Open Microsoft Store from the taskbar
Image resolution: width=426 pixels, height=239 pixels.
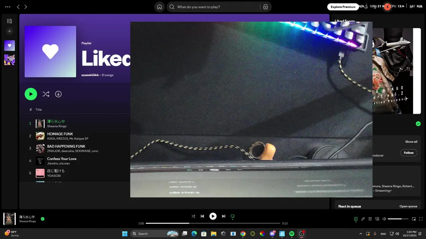(204, 234)
